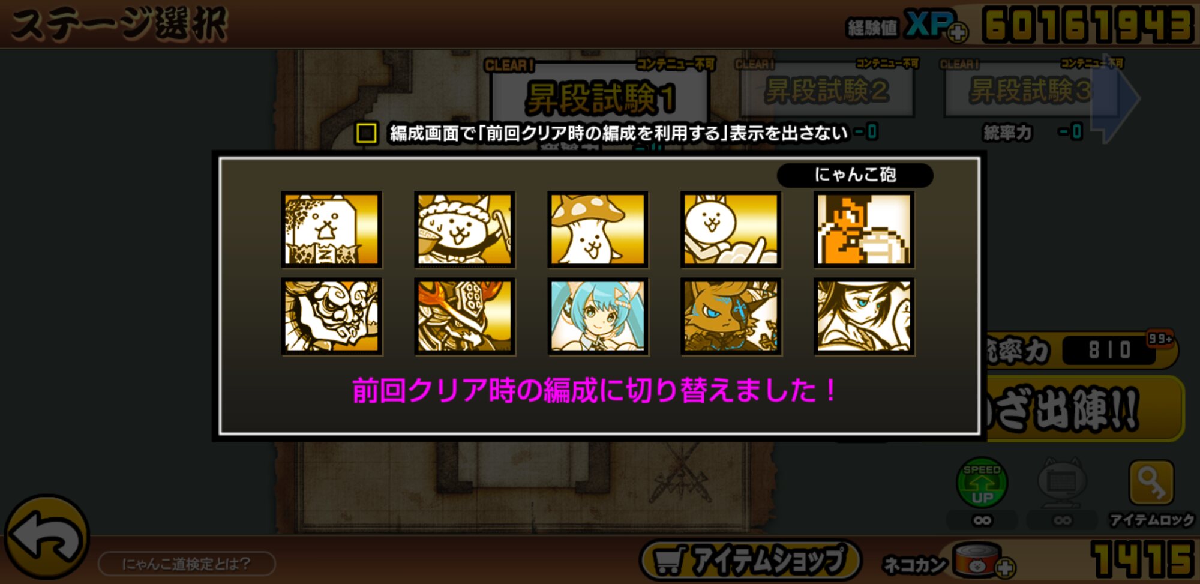Select the Wall Cat unit icon
Screen dimensions: 1200x584
(x=332, y=229)
